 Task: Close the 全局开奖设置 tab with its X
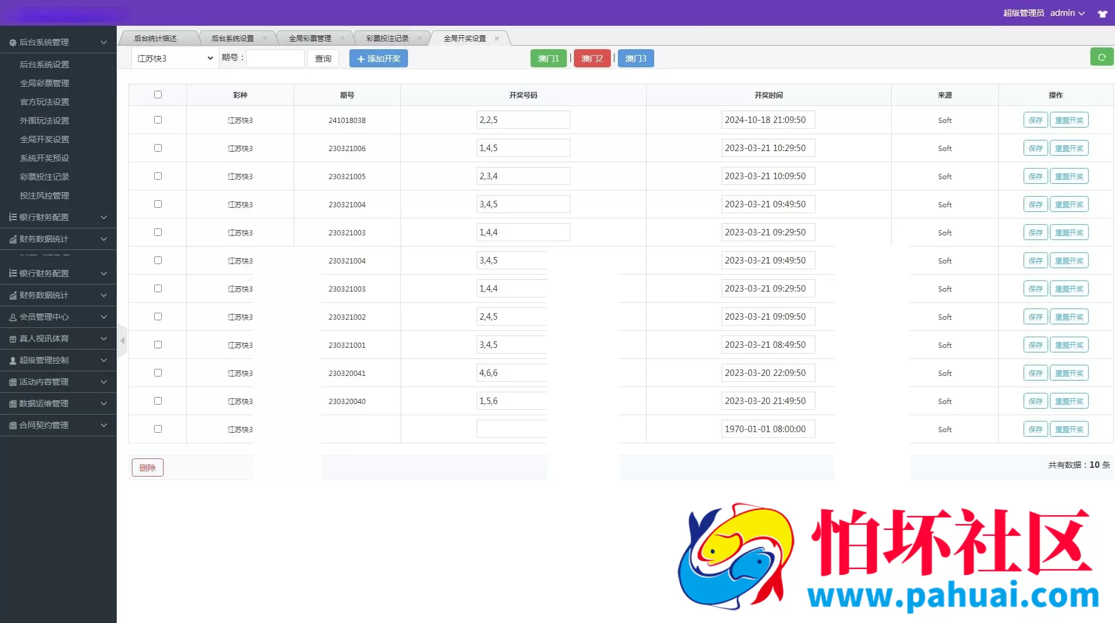click(497, 39)
